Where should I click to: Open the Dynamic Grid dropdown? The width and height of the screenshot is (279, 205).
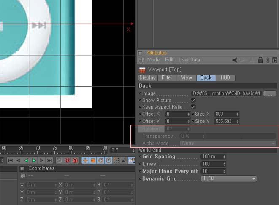point(229,179)
